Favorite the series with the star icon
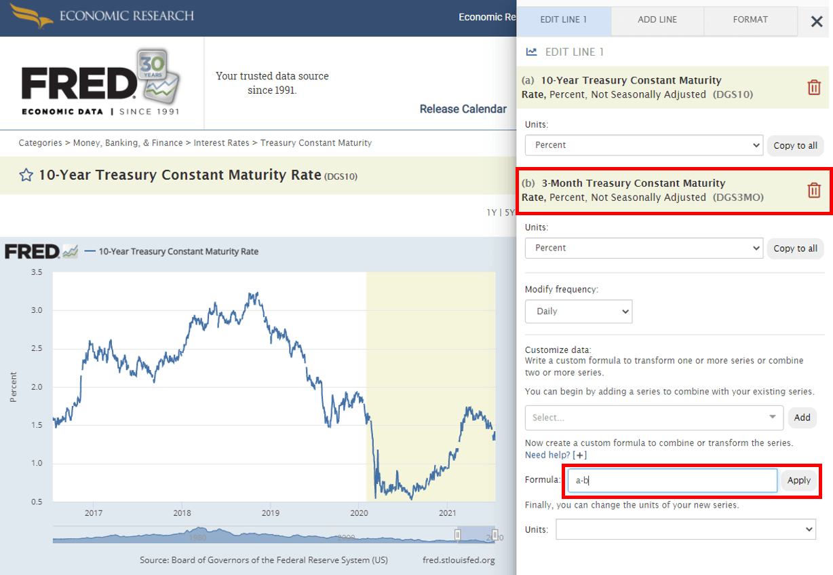833x575 pixels. [26, 175]
